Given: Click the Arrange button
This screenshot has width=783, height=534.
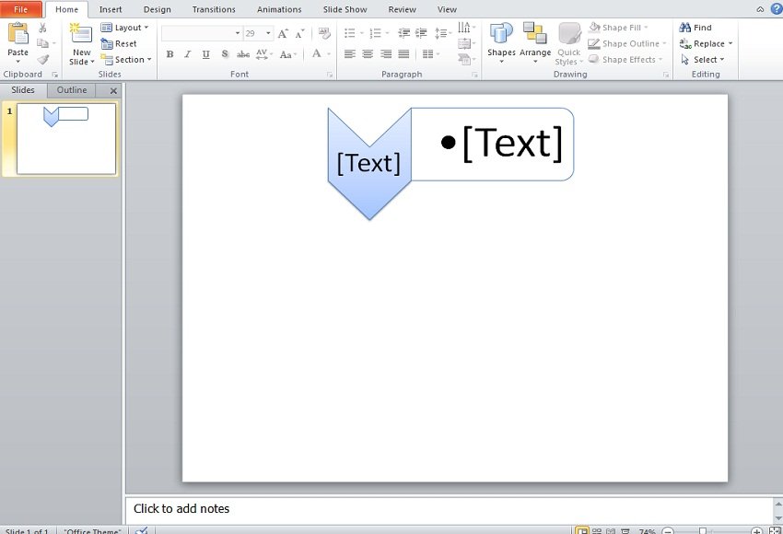Looking at the screenshot, I should (534, 42).
